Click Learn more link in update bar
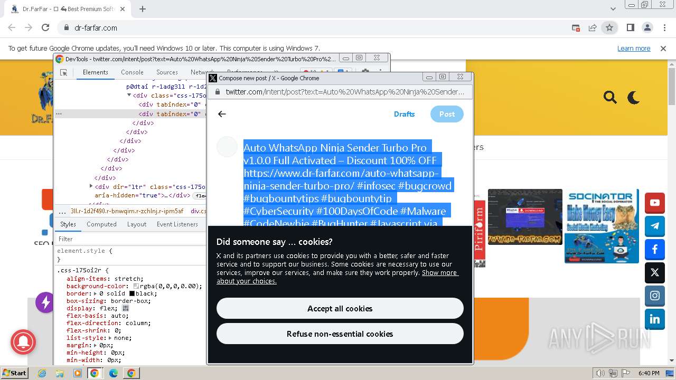This screenshot has width=676, height=380. pyautogui.click(x=634, y=48)
